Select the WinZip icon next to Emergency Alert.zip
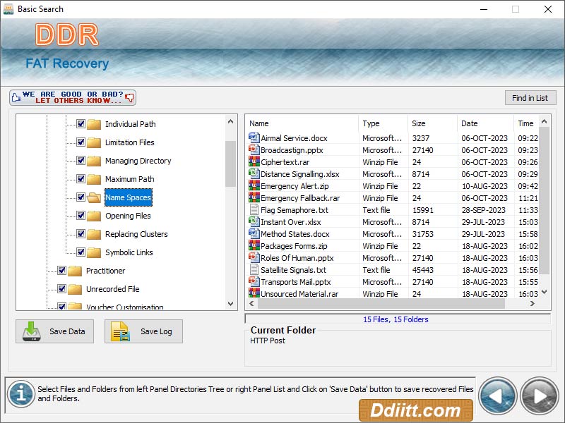Screen dimensions: 565x423 [x=253, y=186]
